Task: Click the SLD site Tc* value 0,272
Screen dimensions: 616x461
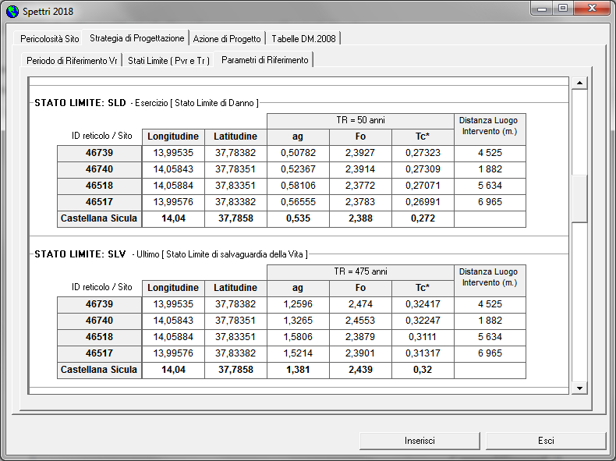Action: pyautogui.click(x=423, y=218)
